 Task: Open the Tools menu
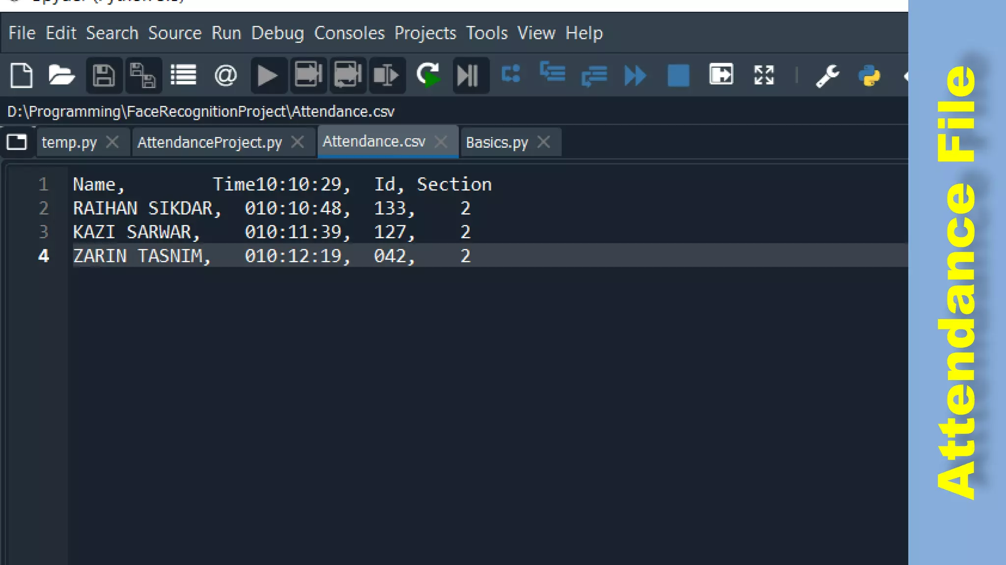pos(487,33)
